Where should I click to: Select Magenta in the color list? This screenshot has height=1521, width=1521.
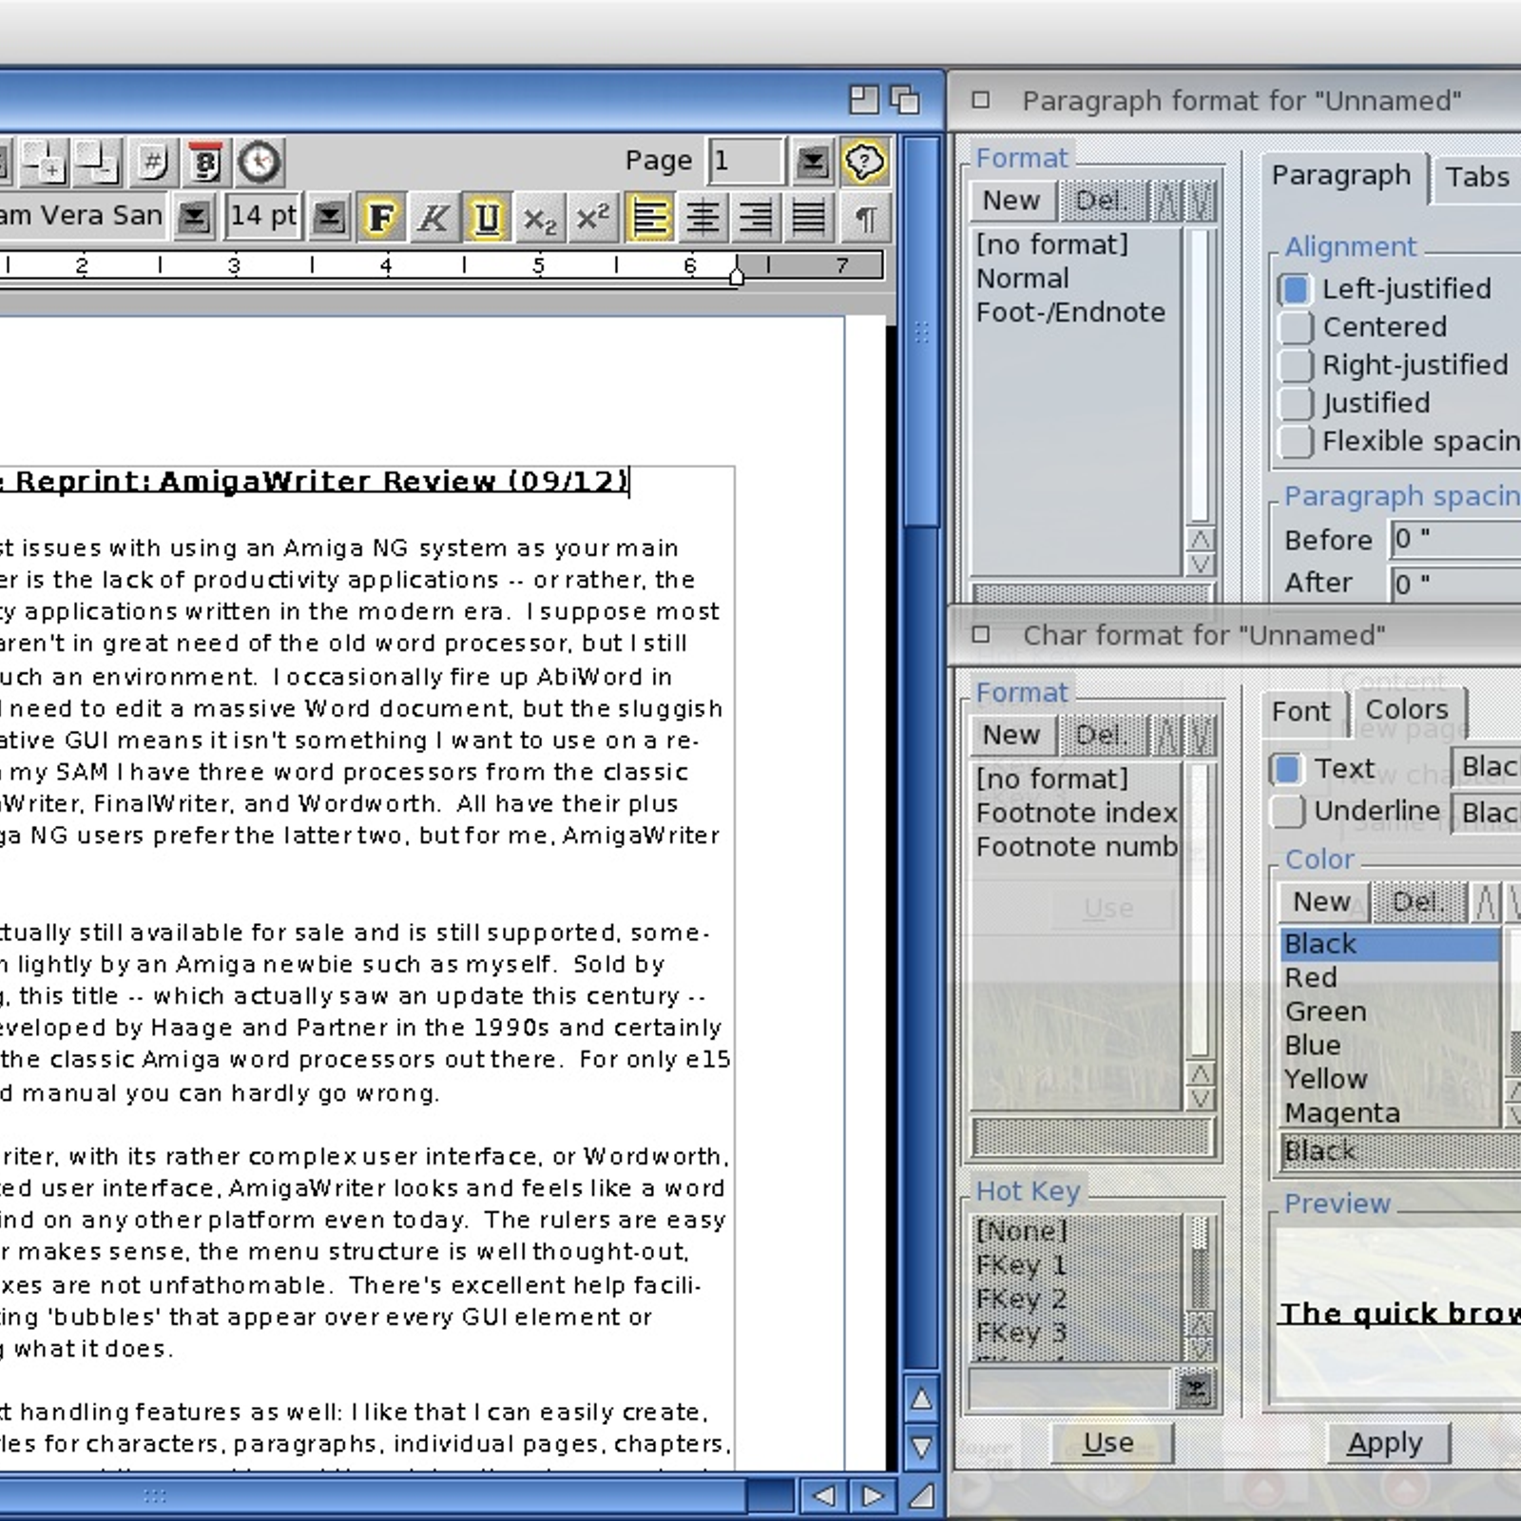click(1390, 1112)
